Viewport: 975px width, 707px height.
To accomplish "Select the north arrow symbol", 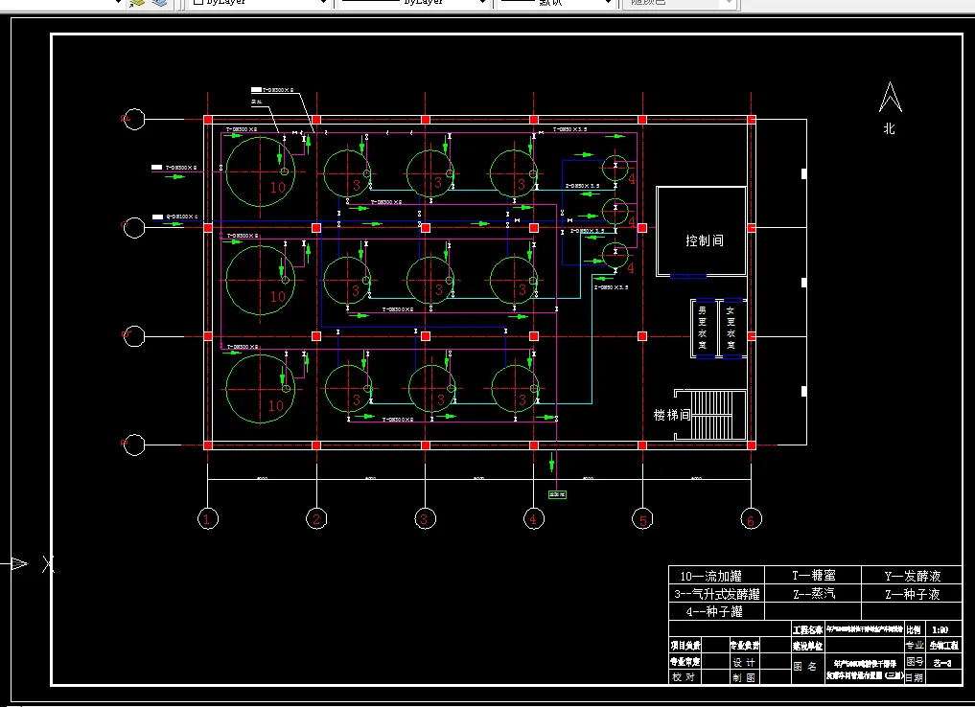I will click(x=890, y=98).
